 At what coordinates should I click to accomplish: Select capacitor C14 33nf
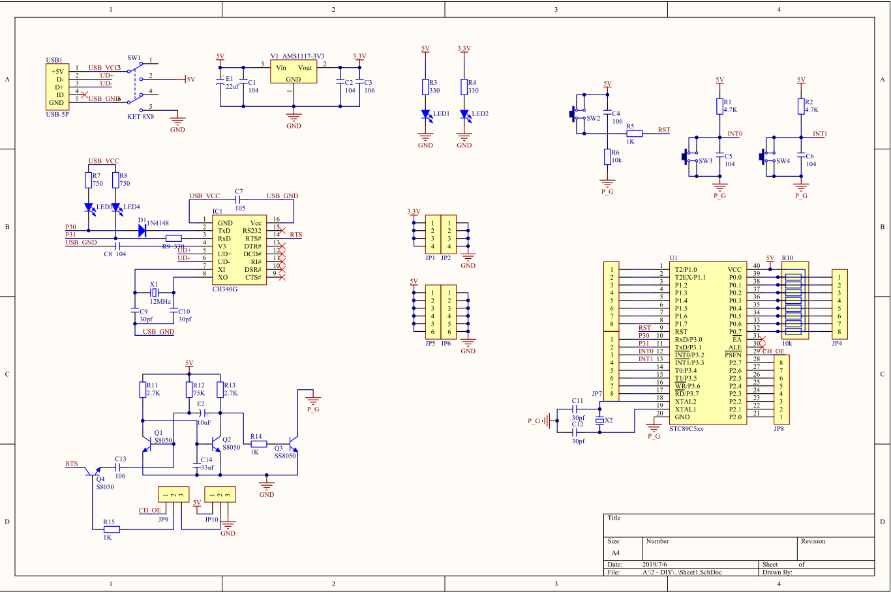point(196,467)
